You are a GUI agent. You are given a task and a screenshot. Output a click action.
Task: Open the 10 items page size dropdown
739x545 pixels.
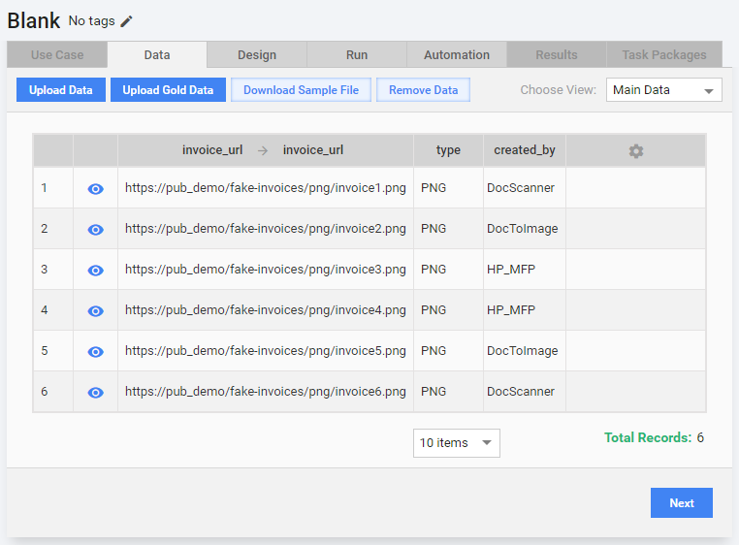[456, 443]
